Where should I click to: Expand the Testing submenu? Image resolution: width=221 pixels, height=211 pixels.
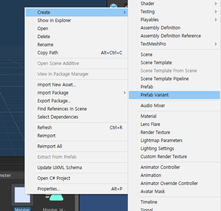[174, 11]
